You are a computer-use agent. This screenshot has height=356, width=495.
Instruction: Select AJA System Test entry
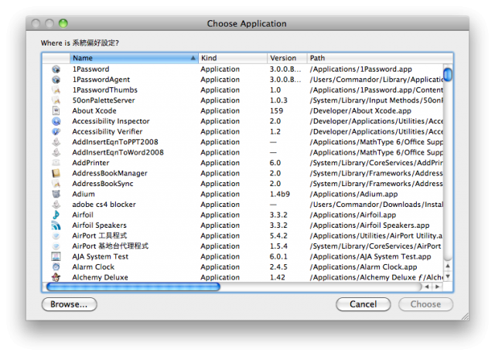[x=100, y=256]
